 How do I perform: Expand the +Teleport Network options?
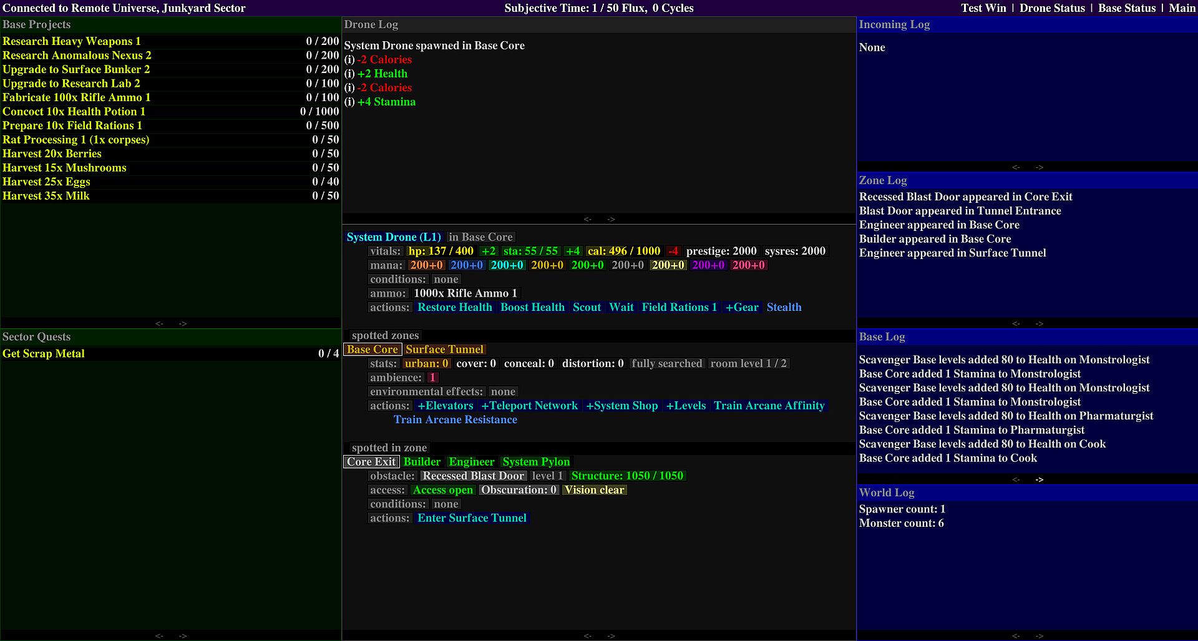click(x=529, y=406)
